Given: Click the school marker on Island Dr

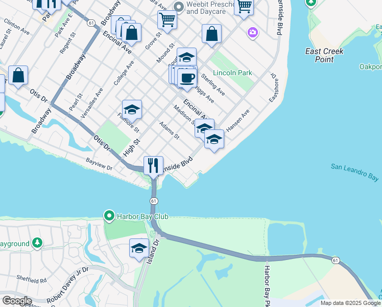Looking at the screenshot, I should pos(139,249).
